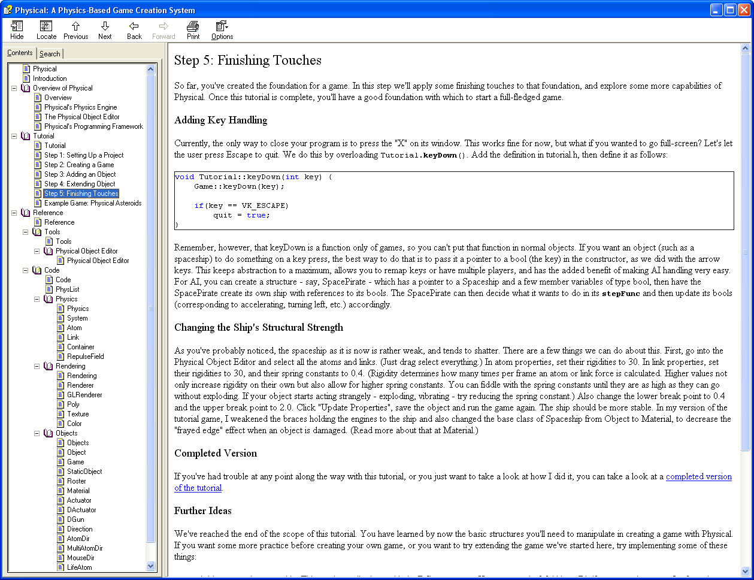Viewport: 754px width, 580px height.
Task: Click the GLRenderer page icon in the tree
Action: (x=61, y=395)
